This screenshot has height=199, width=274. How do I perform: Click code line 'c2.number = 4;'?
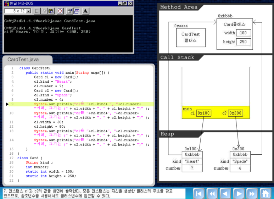click(49, 100)
